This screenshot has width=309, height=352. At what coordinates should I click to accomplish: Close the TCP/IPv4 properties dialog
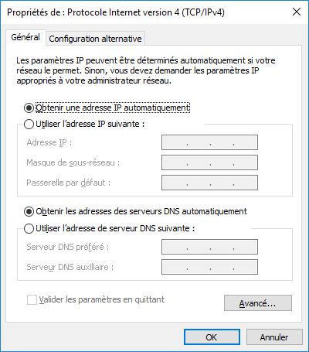tap(297, 12)
